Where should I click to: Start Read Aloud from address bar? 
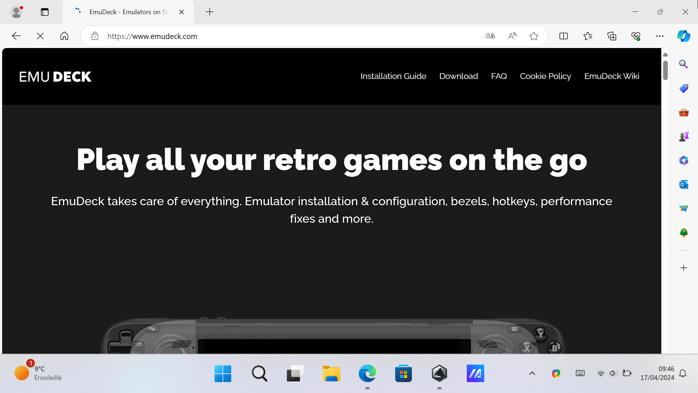(512, 36)
